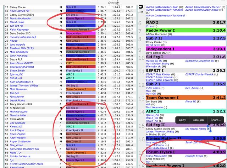The width and height of the screenshot is (227, 168).
Task: Open James Thornton SkiErg link in row 38
Action: tap(24, 85)
